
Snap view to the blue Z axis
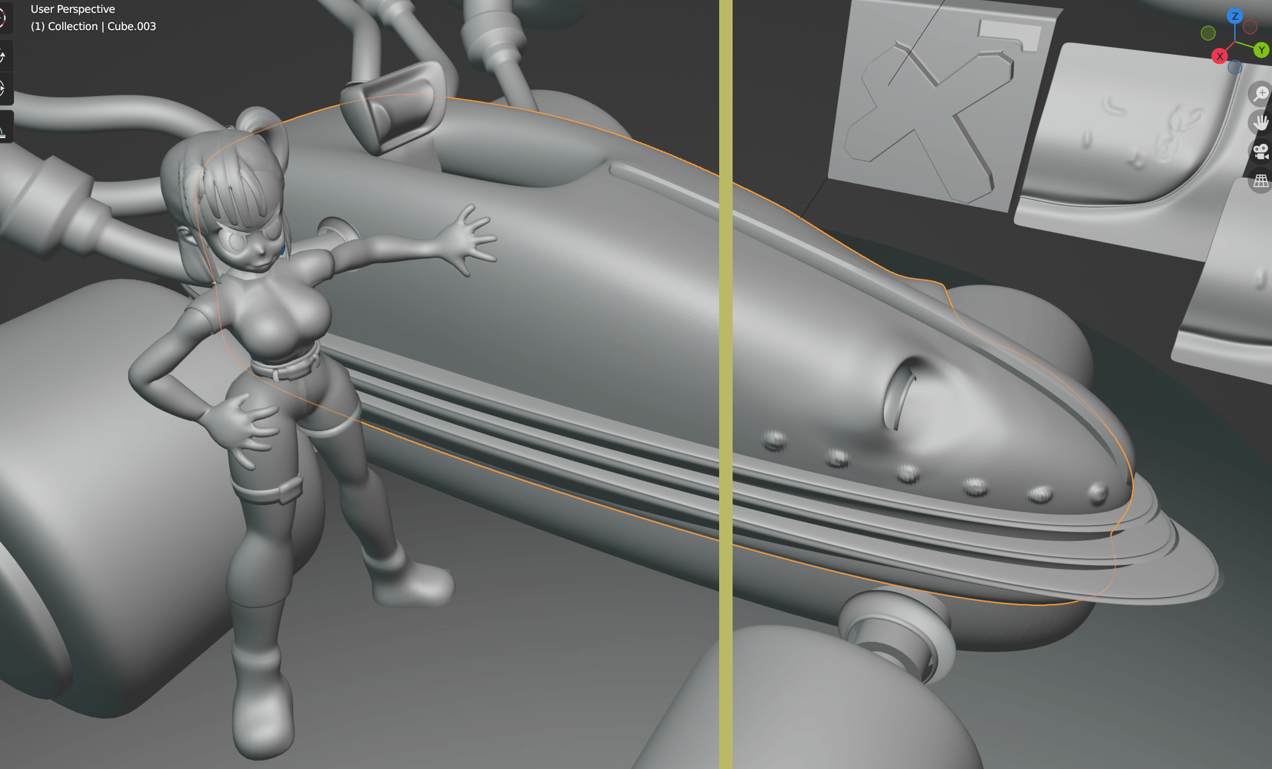pos(1235,16)
